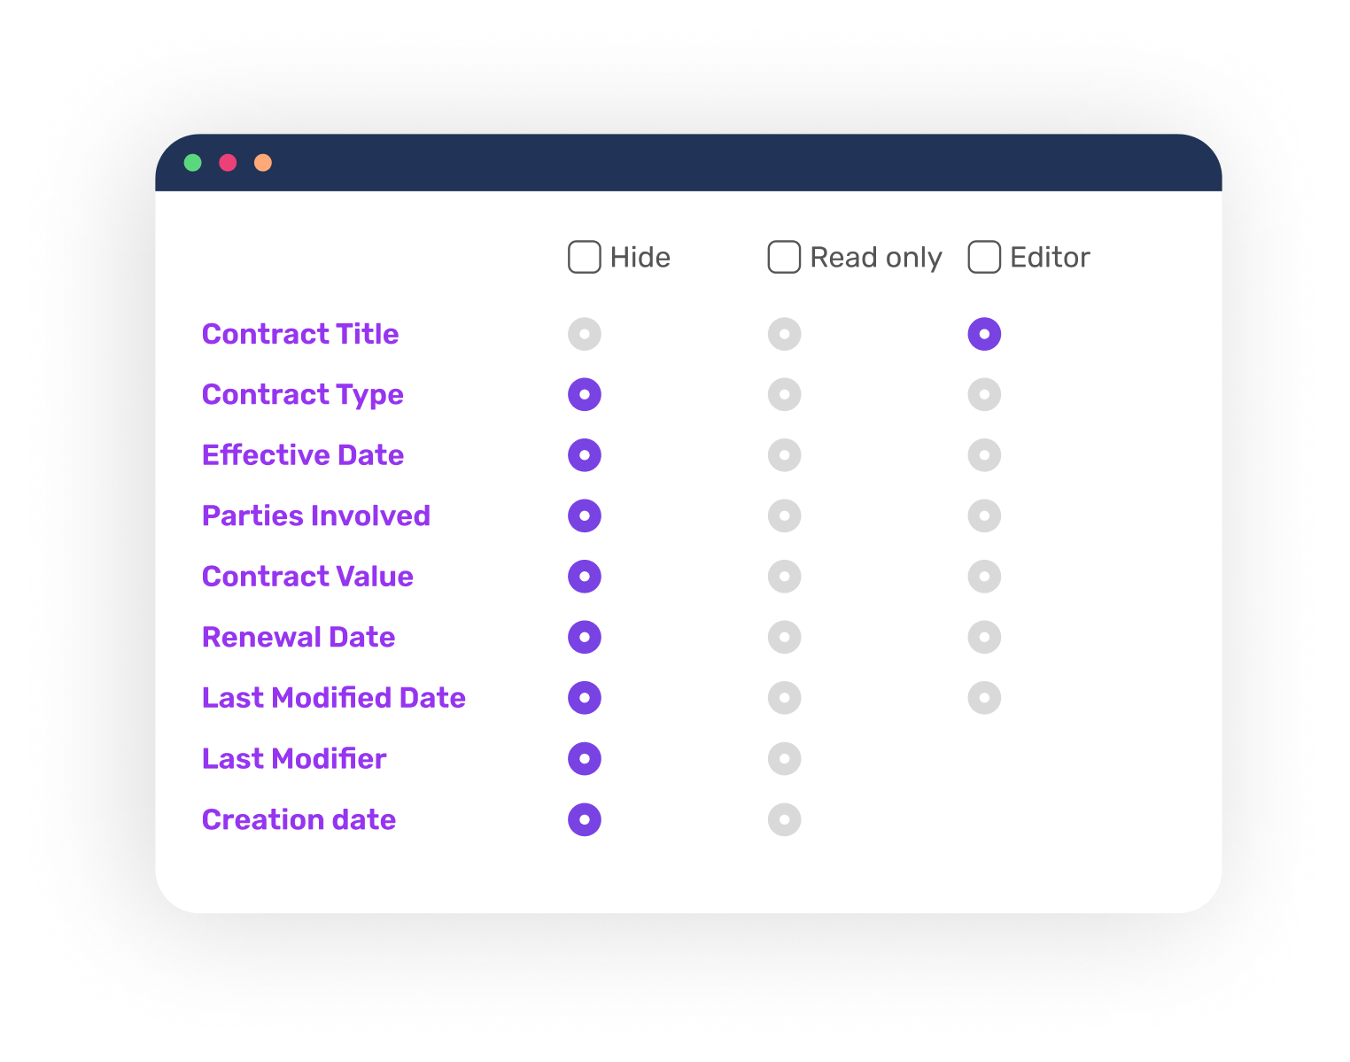Click the Parties Involved label

(316, 515)
